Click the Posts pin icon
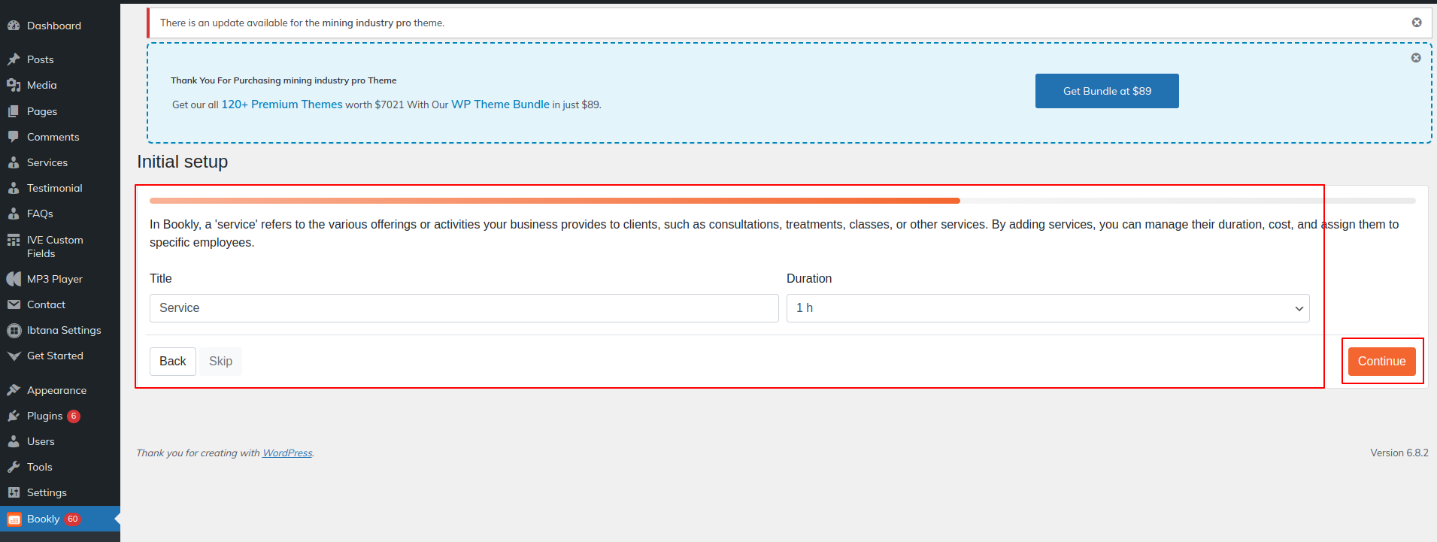The width and height of the screenshot is (1437, 542). point(14,59)
